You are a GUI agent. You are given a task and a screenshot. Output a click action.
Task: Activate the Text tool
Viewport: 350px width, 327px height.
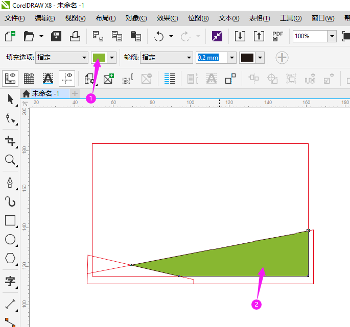[x=10, y=281]
